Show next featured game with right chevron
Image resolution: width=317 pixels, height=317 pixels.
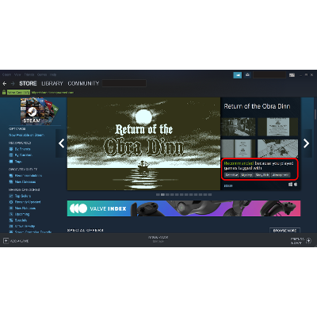pyautogui.click(x=307, y=143)
